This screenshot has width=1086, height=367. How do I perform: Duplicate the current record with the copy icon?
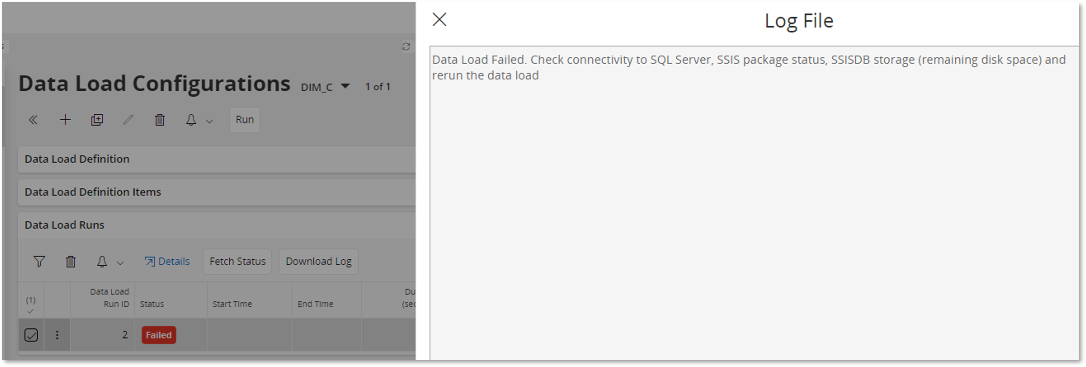point(97,120)
